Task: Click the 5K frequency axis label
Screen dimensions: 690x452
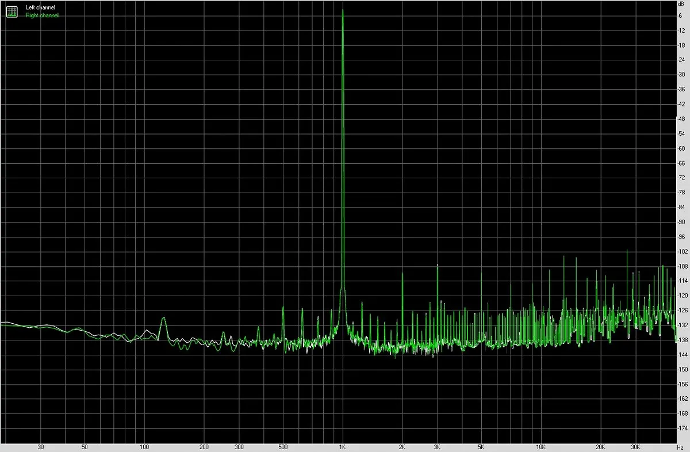Action: [481, 446]
